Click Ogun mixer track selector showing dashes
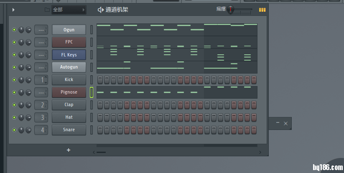Screen dimensions: 344x173 point(41,30)
